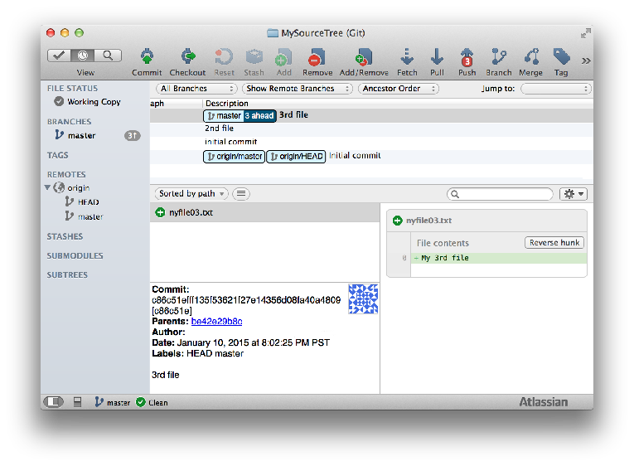Open the Merge toolbar icon
Viewport: 634px width, 466px height.
(x=531, y=62)
